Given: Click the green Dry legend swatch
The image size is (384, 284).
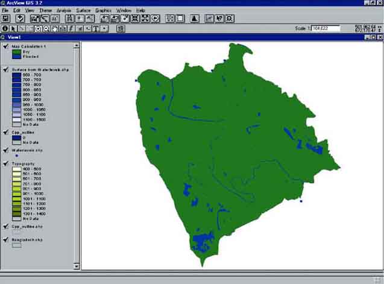Looking at the screenshot, I should pos(16,53).
